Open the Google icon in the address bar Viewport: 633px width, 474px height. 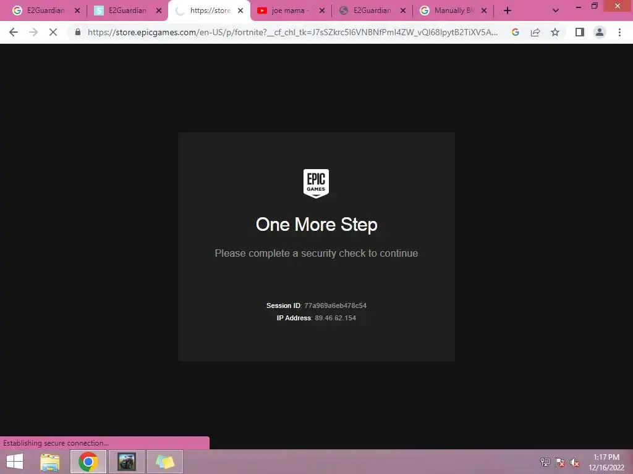[515, 32]
